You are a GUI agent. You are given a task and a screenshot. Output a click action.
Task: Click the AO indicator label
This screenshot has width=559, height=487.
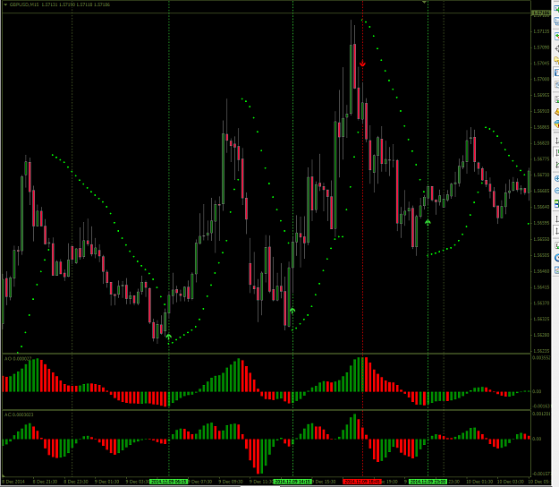18,359
